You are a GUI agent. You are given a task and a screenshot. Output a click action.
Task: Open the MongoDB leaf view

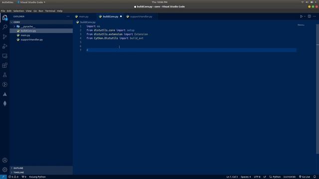(x=4, y=104)
